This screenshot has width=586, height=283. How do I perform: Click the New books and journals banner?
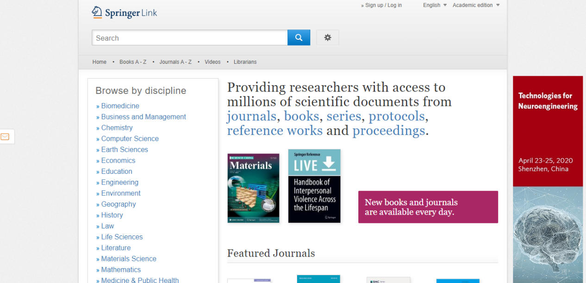click(428, 207)
